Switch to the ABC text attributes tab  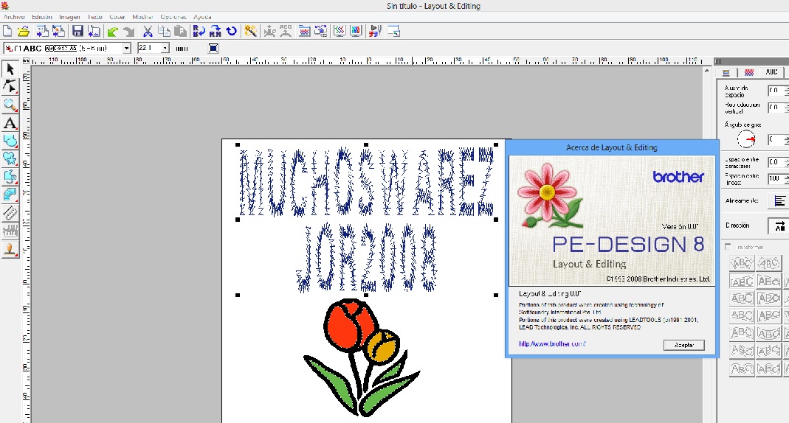771,72
